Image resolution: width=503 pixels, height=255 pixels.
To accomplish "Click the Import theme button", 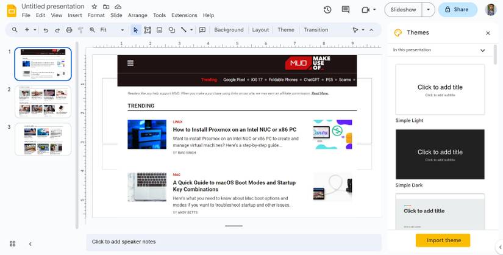I will (443, 240).
